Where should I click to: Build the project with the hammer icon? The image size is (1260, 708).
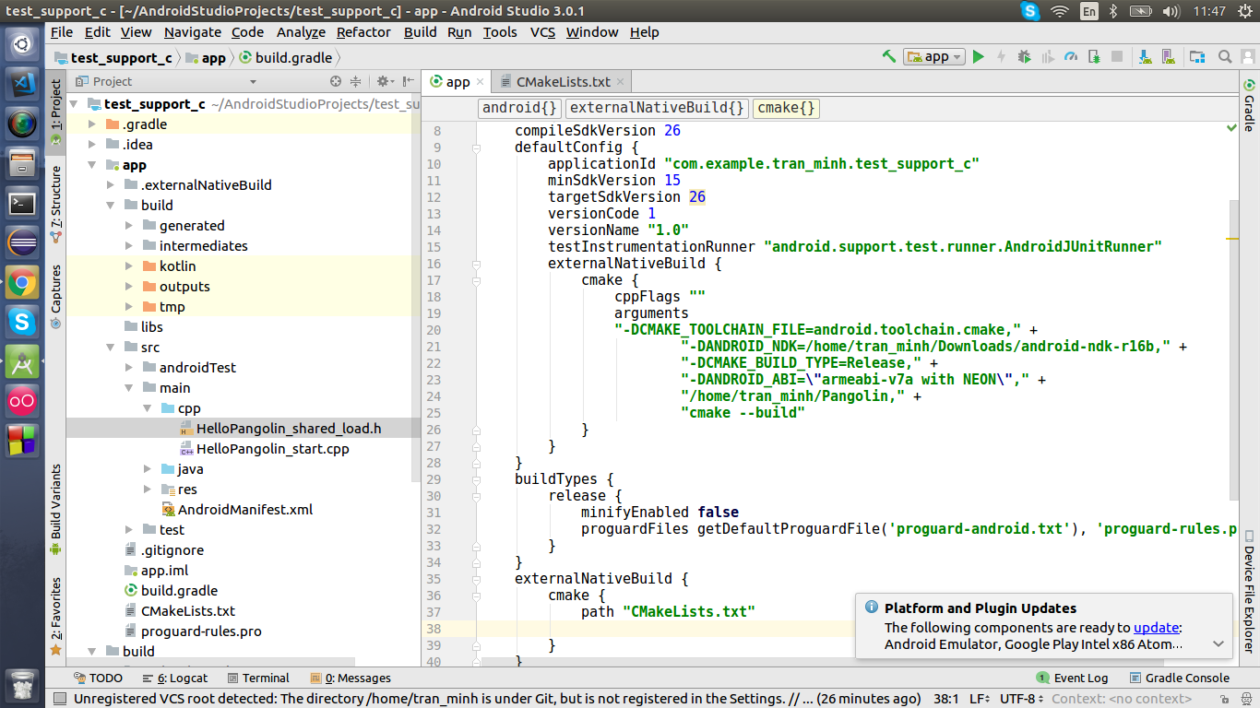coord(888,56)
